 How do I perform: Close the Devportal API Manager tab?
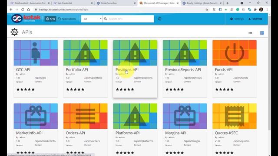pyautogui.click(x=178, y=3)
